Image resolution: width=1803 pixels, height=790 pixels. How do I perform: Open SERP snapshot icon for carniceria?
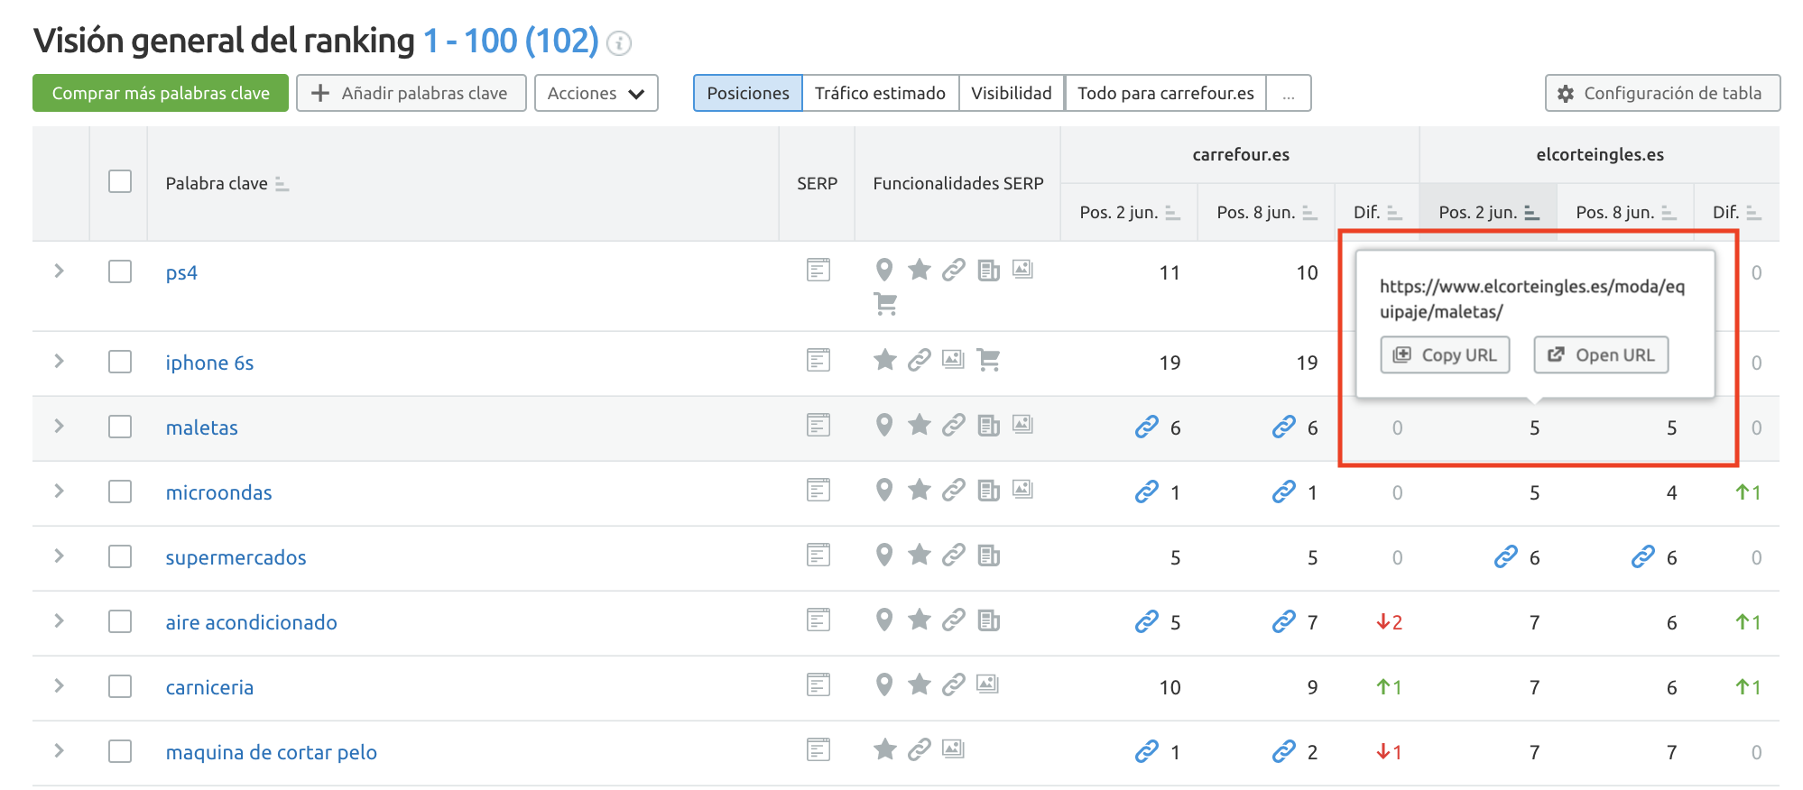pyautogui.click(x=818, y=684)
